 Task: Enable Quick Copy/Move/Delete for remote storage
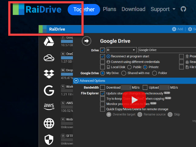[103, 109]
